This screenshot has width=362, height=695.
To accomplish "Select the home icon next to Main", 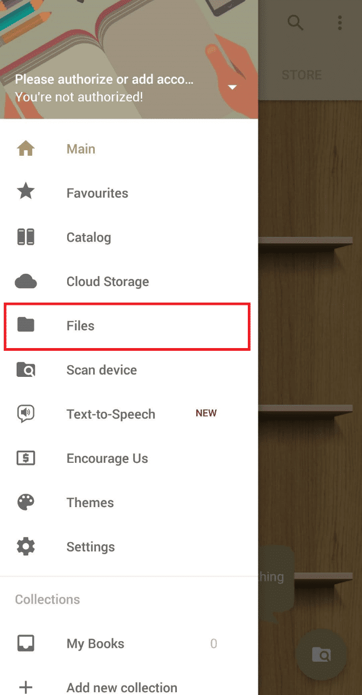I will click(x=26, y=148).
